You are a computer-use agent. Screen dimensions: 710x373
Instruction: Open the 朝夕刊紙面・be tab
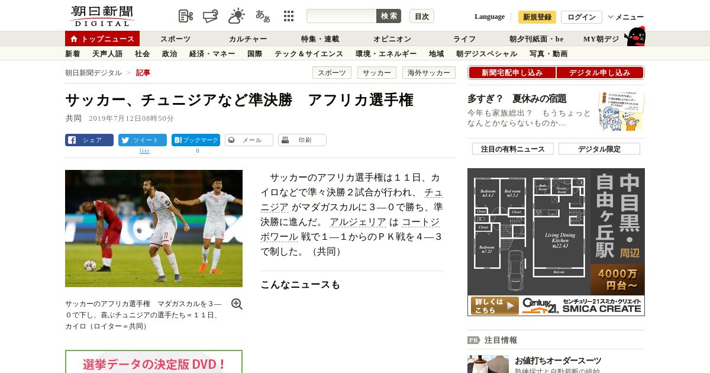point(537,39)
